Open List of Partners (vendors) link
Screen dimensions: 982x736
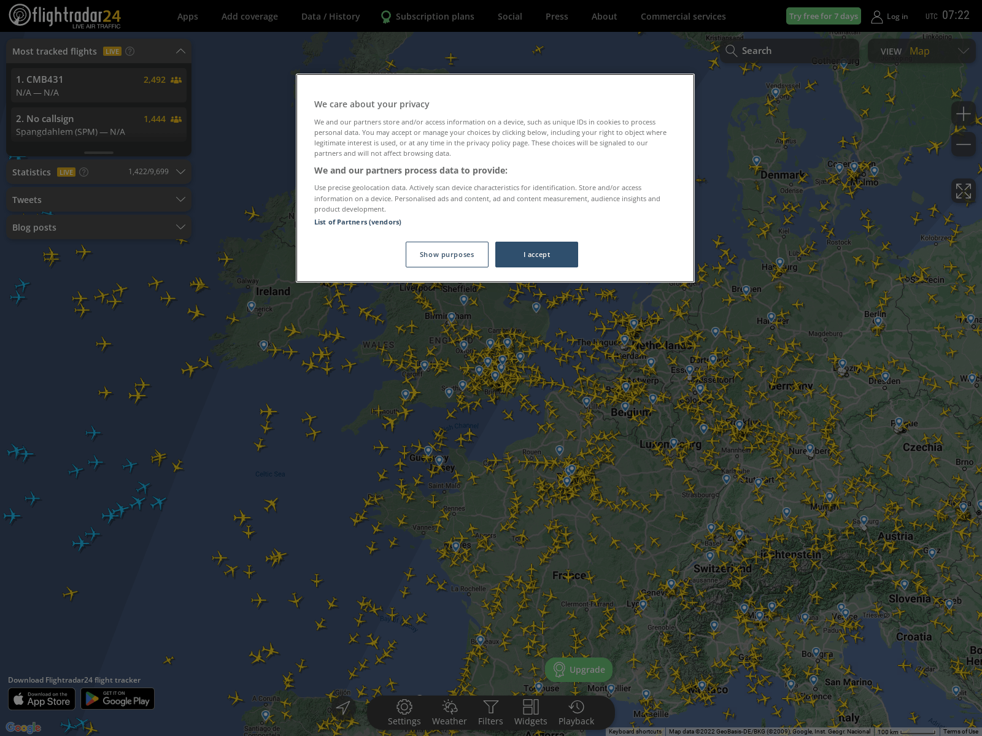[x=357, y=222]
